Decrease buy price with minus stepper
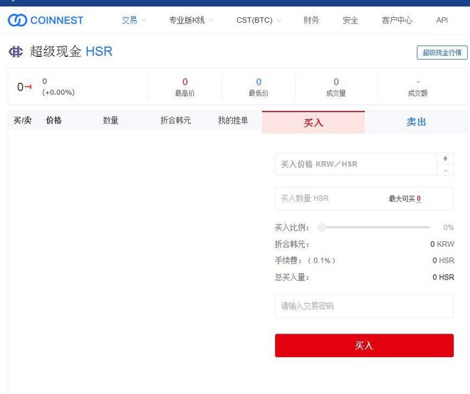This screenshot has height=394, width=470. pyautogui.click(x=445, y=170)
